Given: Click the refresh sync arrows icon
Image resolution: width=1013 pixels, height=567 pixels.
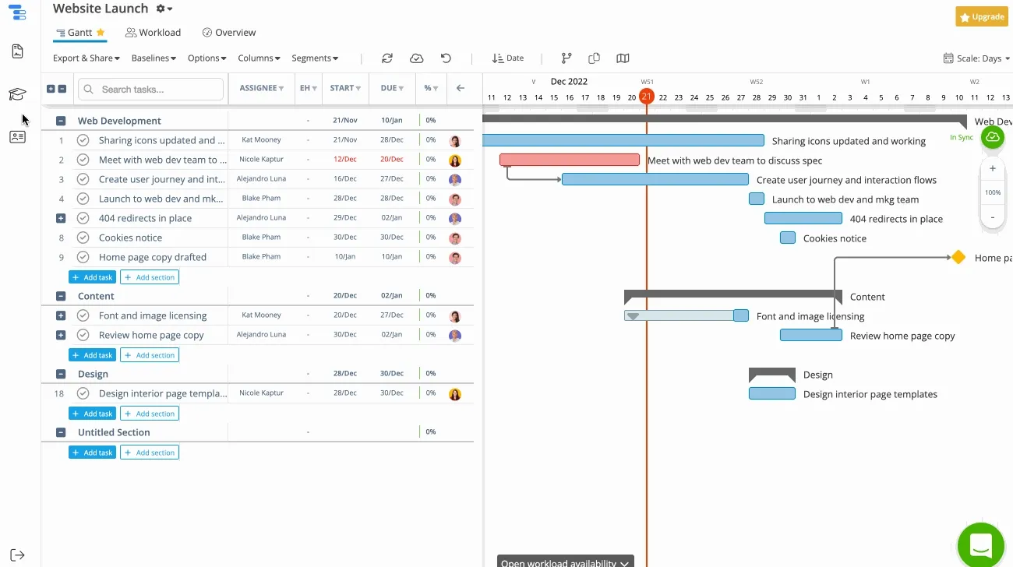Looking at the screenshot, I should pyautogui.click(x=387, y=58).
